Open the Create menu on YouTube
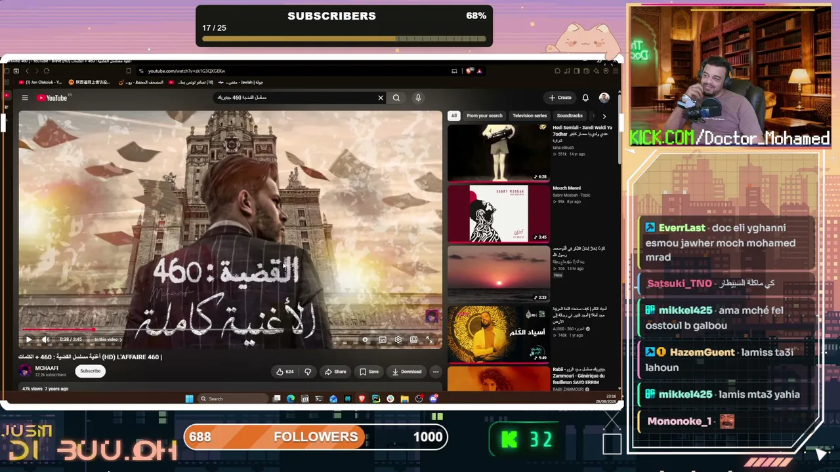 coord(560,98)
